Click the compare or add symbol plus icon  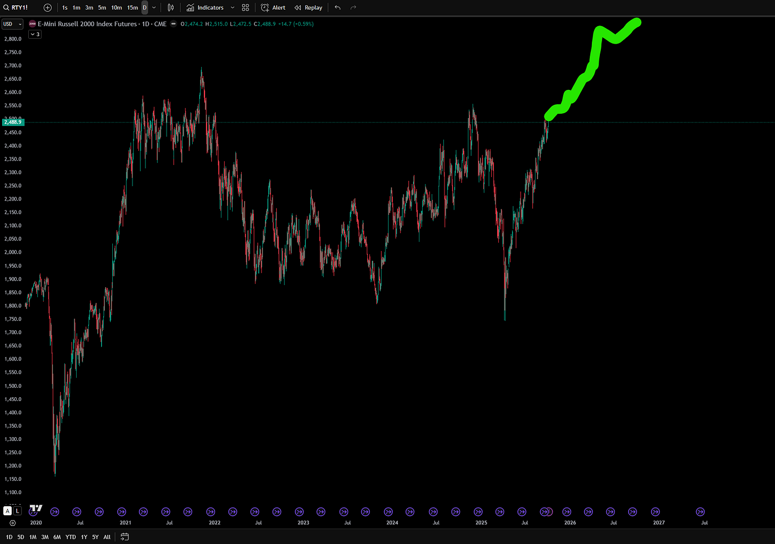tap(47, 7)
